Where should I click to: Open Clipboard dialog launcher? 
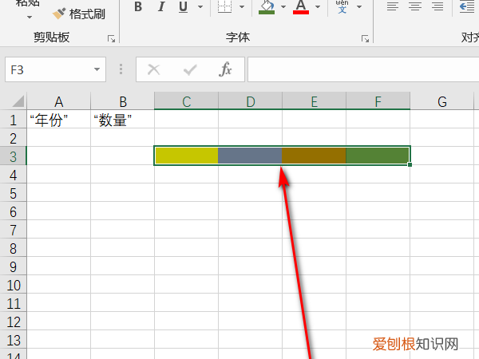111,39
